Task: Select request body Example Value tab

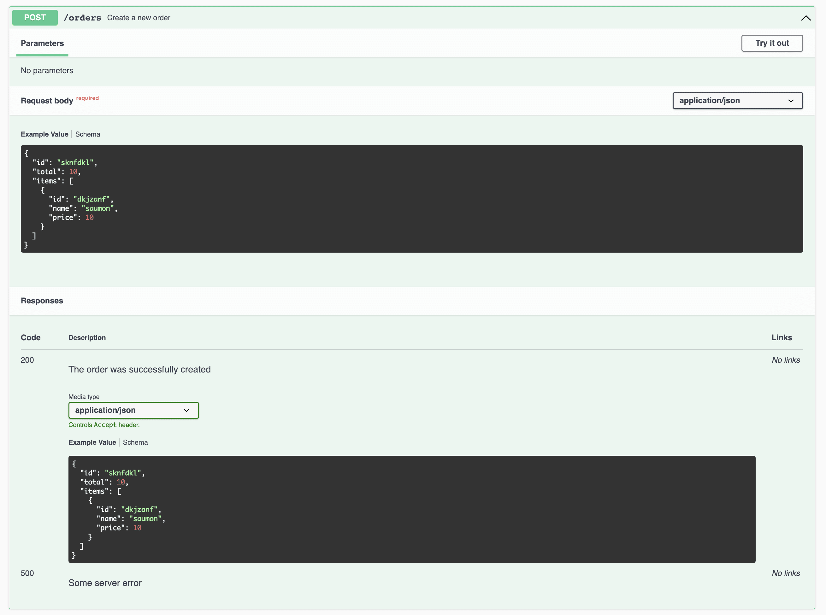Action: (44, 134)
